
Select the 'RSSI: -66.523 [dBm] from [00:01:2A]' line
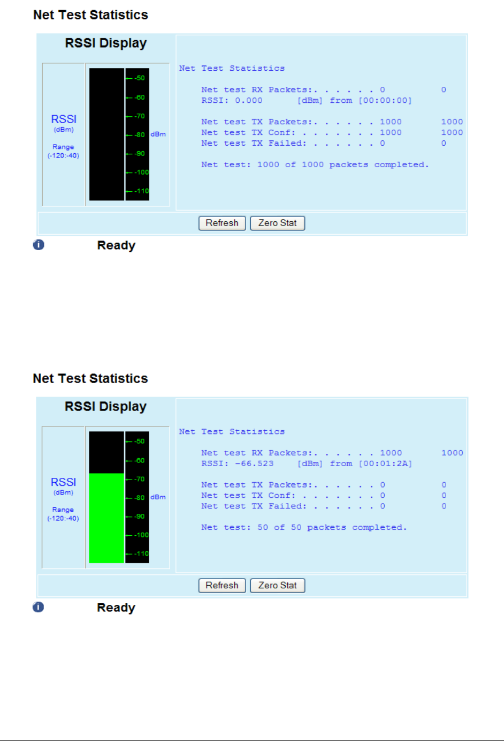(x=307, y=463)
